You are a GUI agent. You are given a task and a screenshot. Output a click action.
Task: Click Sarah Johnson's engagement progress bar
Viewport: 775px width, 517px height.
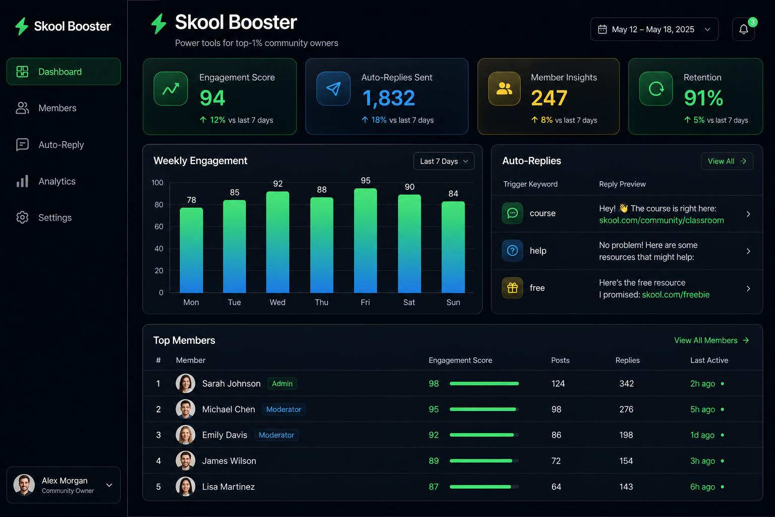[484, 384]
